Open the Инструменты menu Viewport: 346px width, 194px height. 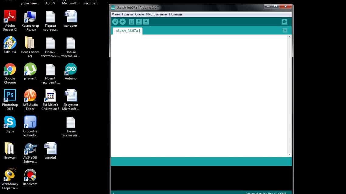click(157, 14)
